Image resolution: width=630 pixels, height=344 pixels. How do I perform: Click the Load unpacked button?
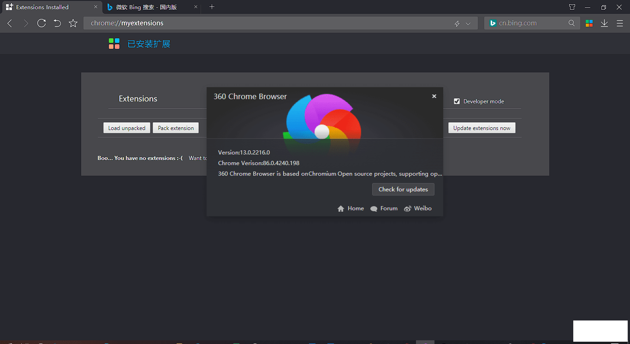(127, 128)
